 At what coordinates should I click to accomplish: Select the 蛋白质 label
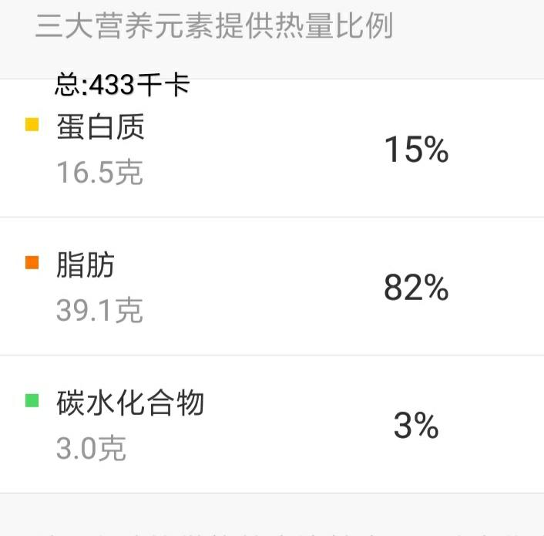pos(100,126)
